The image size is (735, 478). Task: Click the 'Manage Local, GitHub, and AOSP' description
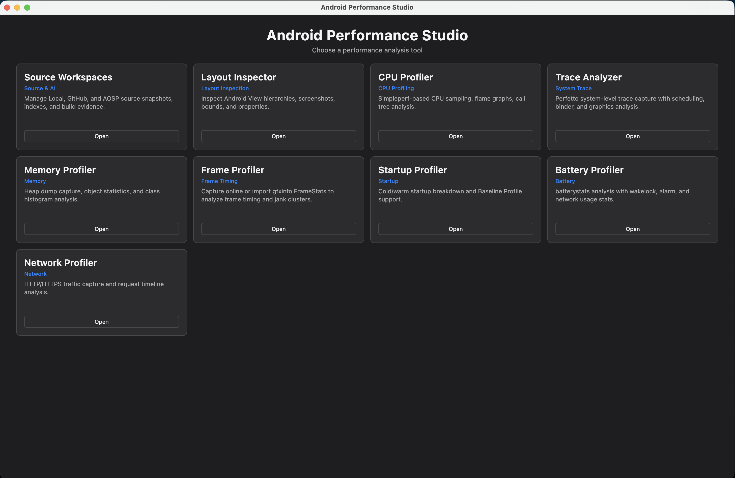pos(99,102)
